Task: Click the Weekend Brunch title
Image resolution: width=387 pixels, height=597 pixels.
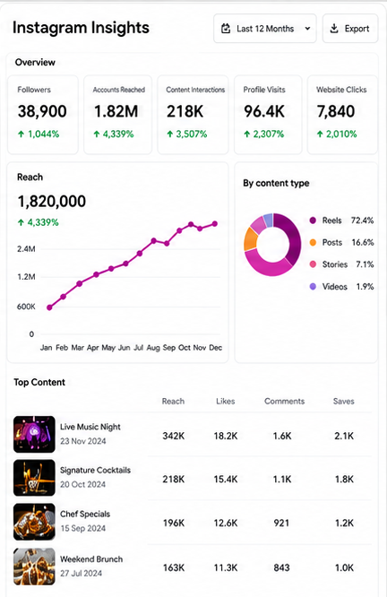Action: [91, 559]
